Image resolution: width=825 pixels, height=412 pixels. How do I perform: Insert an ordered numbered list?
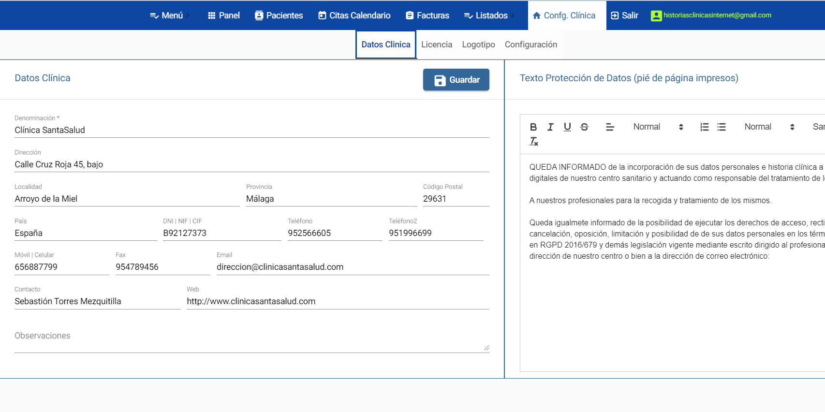(704, 127)
